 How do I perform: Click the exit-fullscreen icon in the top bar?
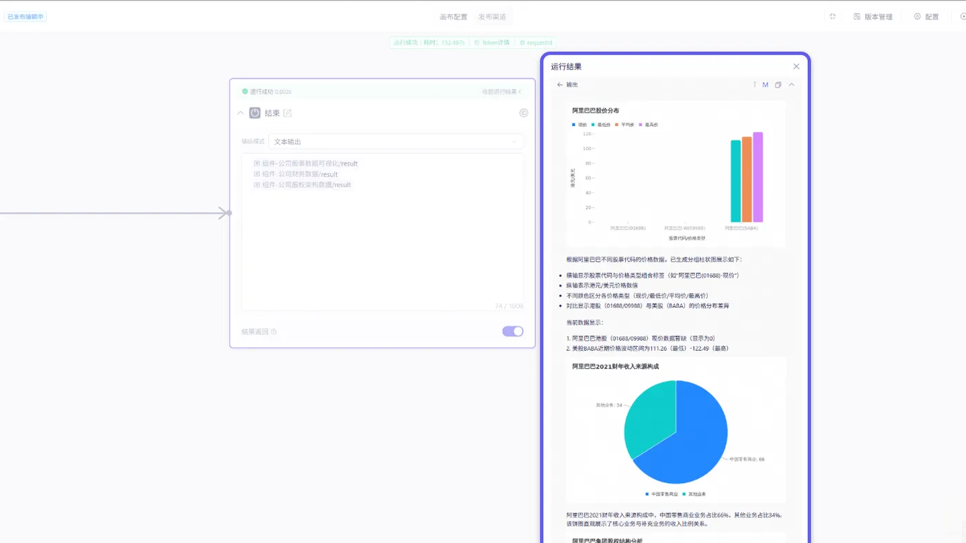(x=833, y=17)
